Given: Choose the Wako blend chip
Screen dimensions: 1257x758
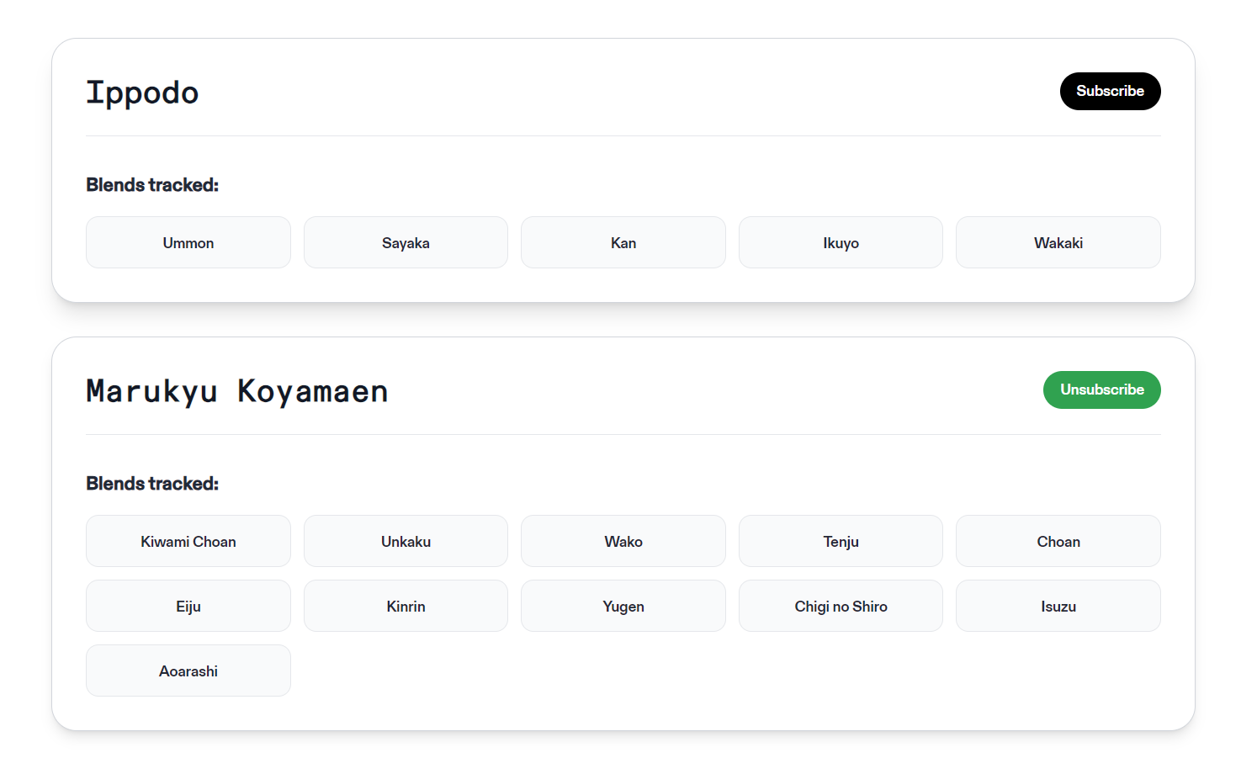Looking at the screenshot, I should (623, 541).
